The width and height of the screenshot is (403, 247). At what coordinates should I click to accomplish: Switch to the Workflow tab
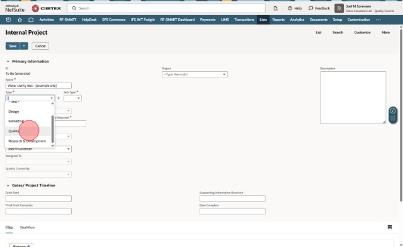pyautogui.click(x=27, y=227)
